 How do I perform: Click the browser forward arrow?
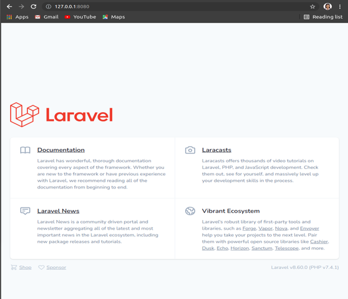click(x=22, y=7)
